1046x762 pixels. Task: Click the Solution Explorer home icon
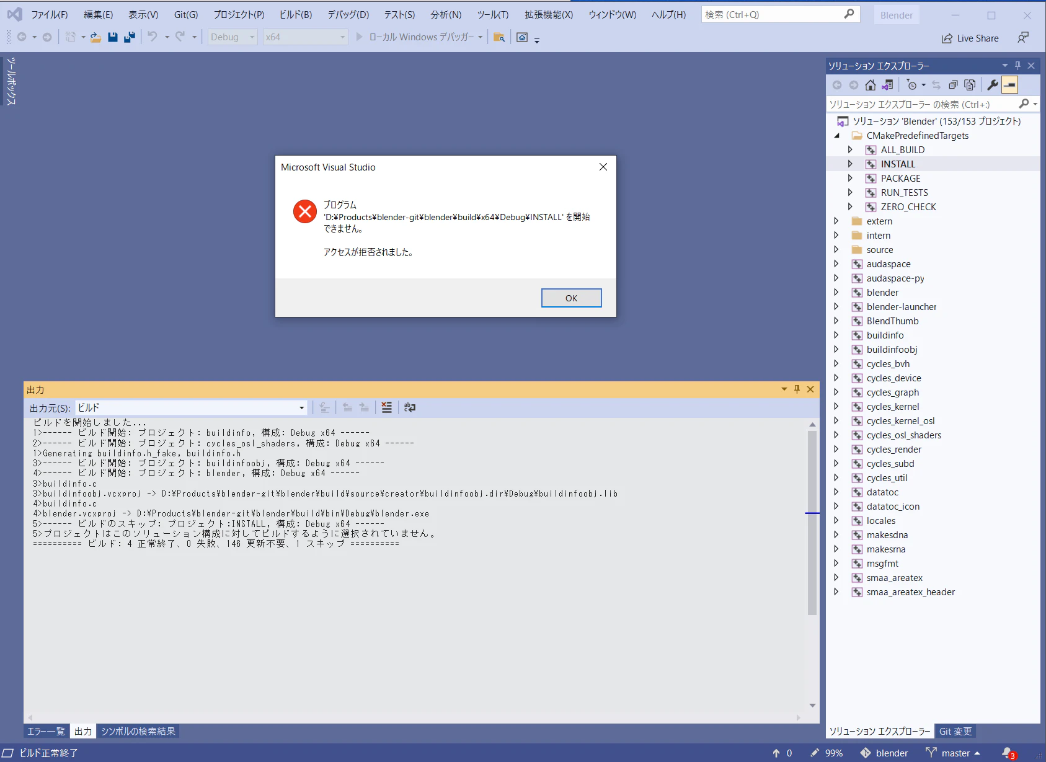(x=871, y=85)
